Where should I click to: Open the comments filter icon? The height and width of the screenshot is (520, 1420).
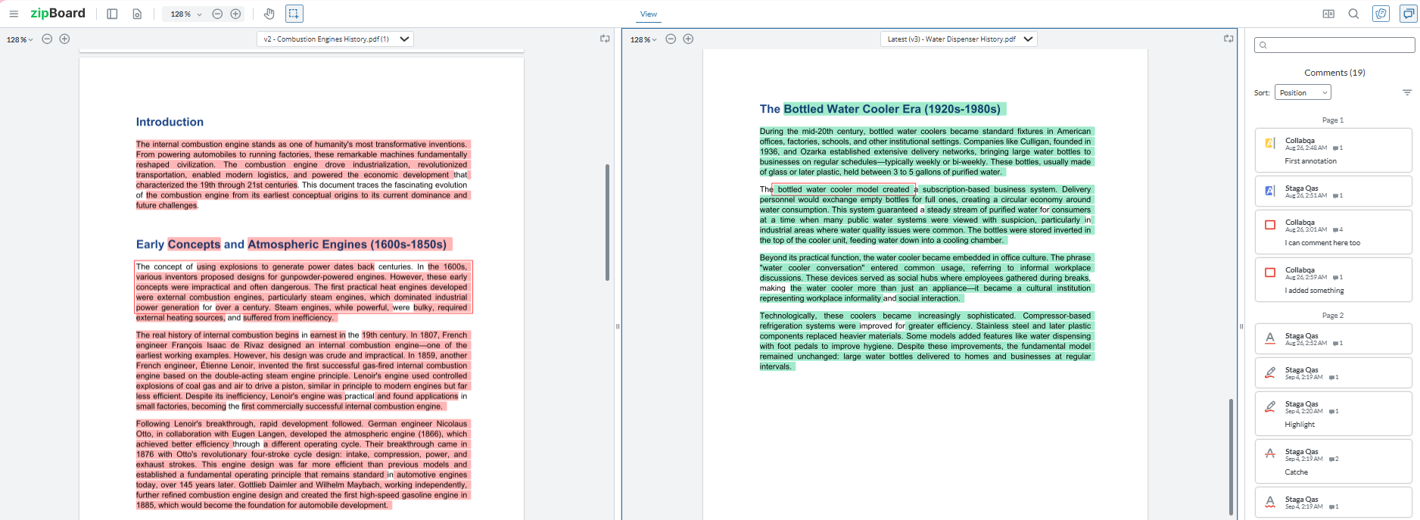(x=1407, y=92)
